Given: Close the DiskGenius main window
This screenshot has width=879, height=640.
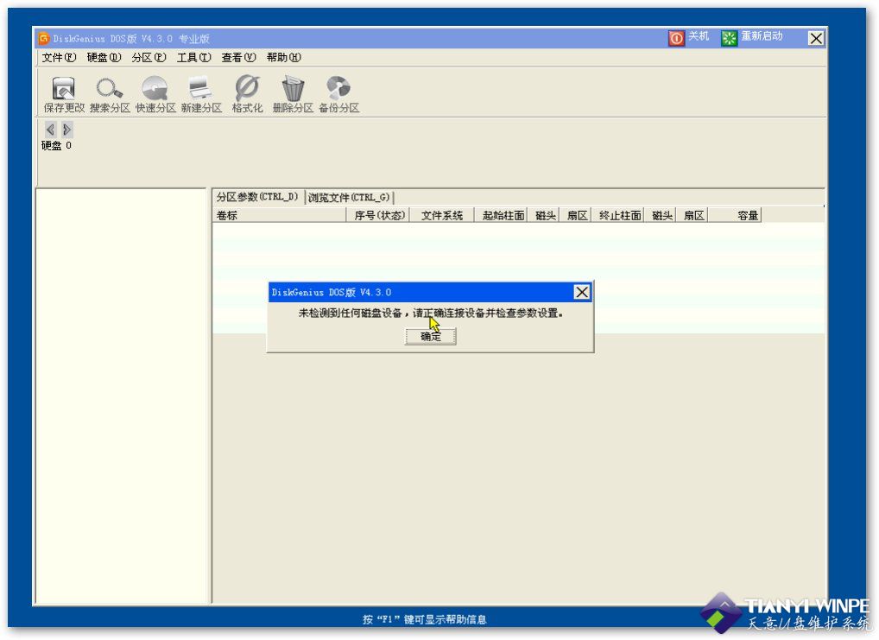Looking at the screenshot, I should click(x=816, y=38).
